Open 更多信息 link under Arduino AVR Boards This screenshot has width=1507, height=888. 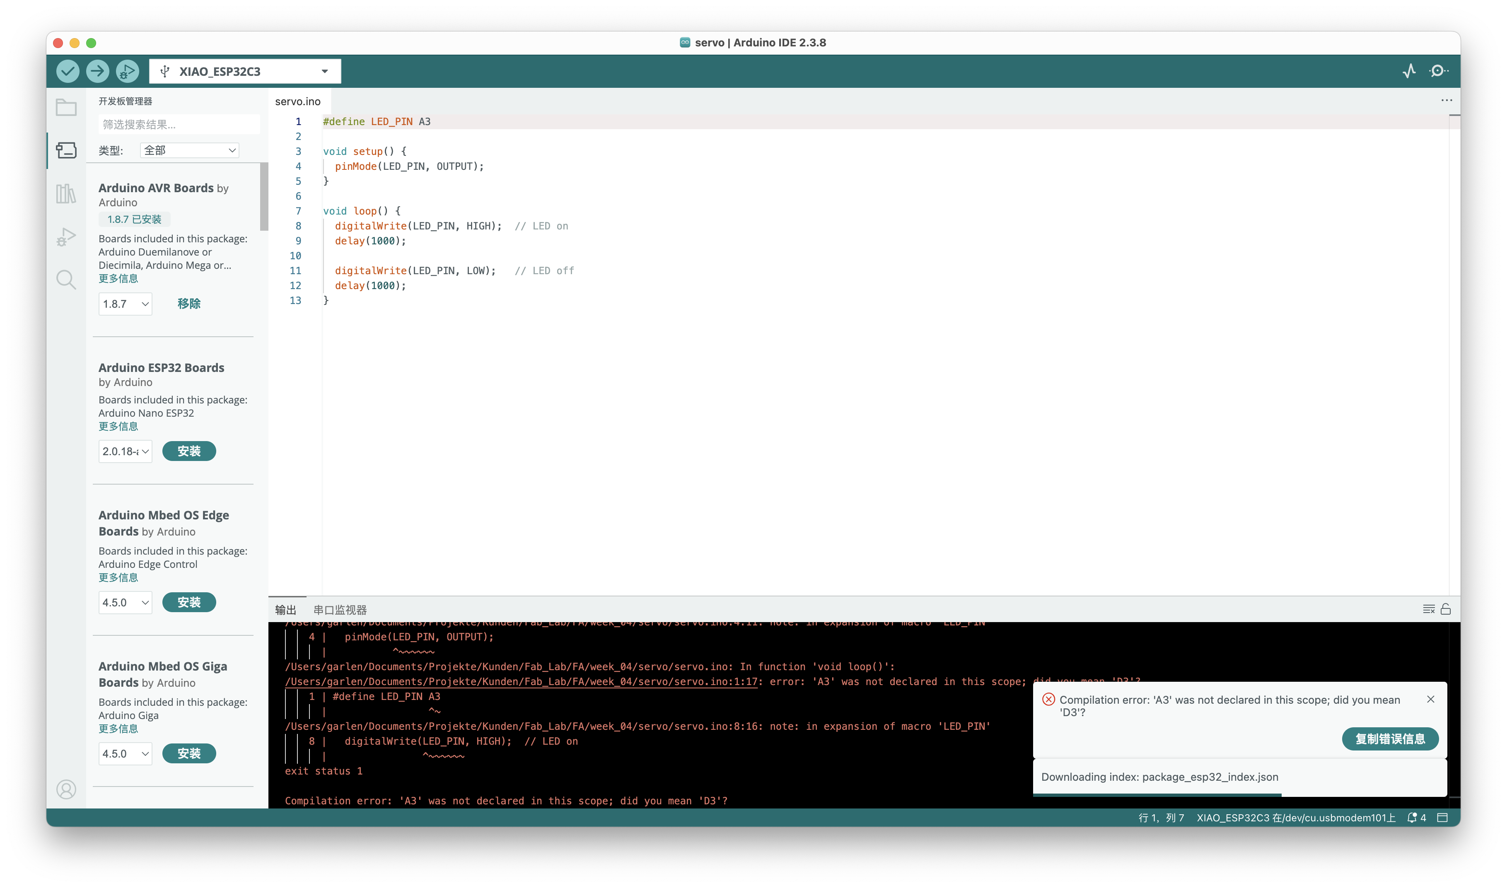tap(118, 279)
